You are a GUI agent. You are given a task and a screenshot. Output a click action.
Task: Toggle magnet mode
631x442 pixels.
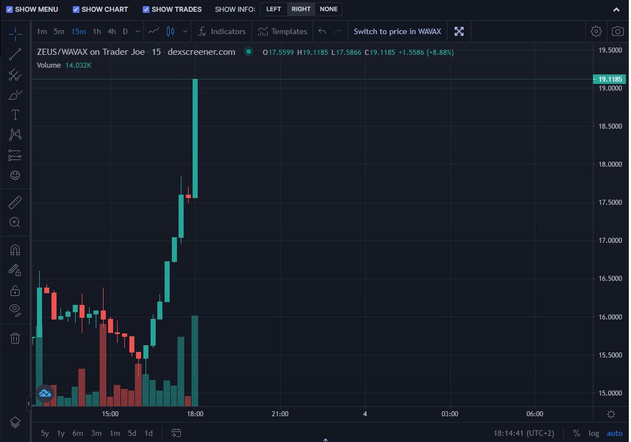(15, 250)
